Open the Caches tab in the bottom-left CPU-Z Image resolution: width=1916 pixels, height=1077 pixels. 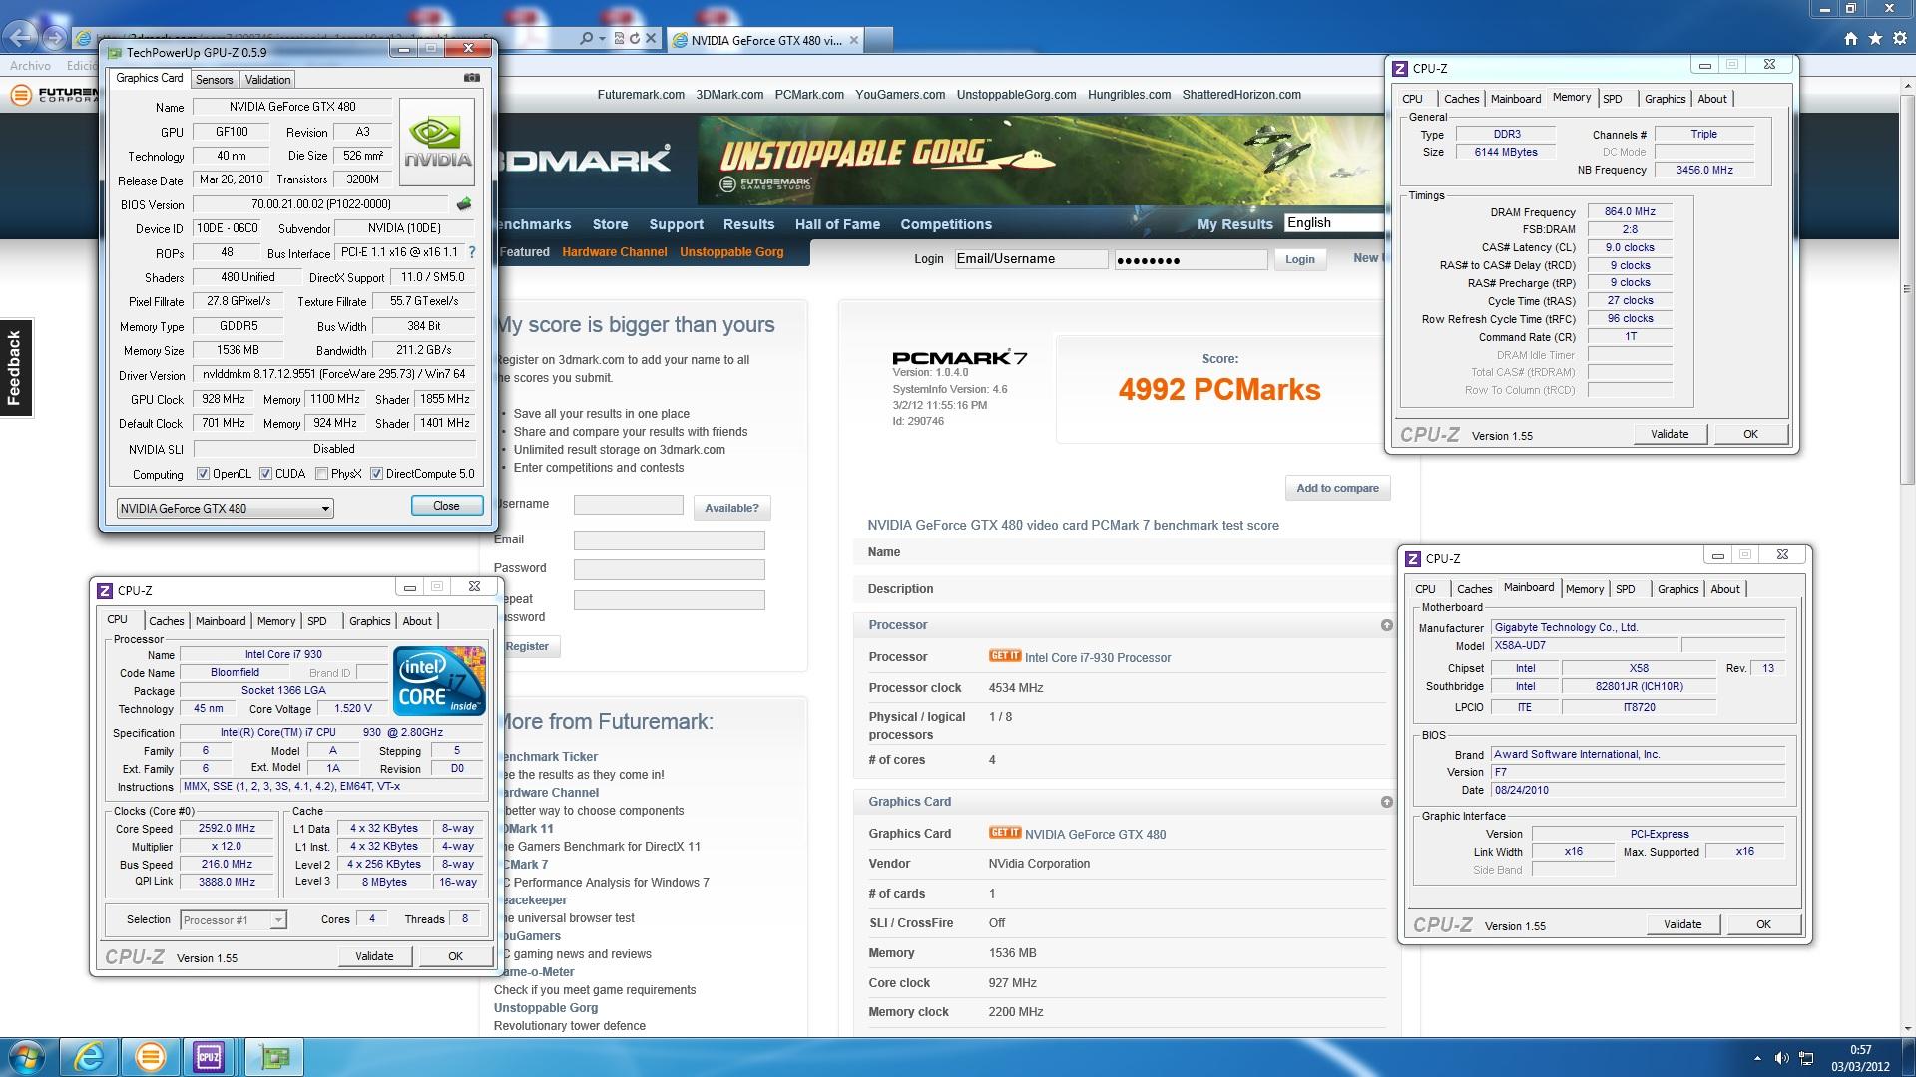coord(167,621)
